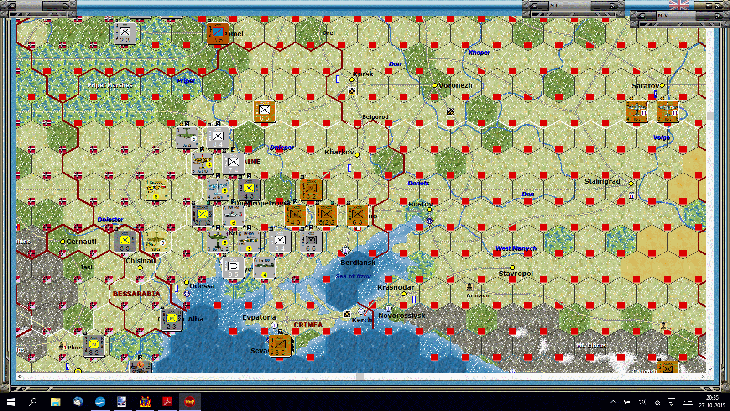Select the Romanian 3(1)2 headquarters counter
The image size is (730, 411).
(203, 216)
